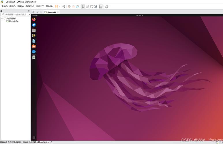Take a snapshot using the clock icon
223x144 pixels.
(x=69, y=6)
